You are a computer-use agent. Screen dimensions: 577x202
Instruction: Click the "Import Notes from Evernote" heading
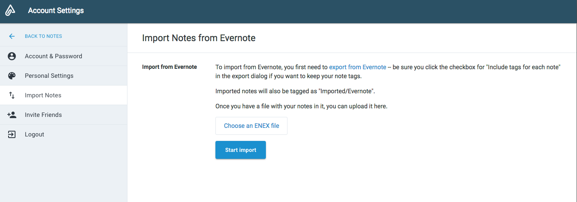point(199,38)
